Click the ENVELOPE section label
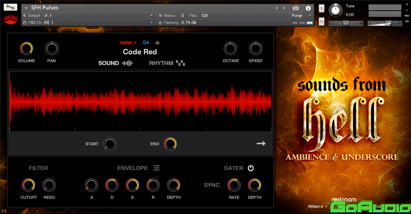 tap(132, 168)
